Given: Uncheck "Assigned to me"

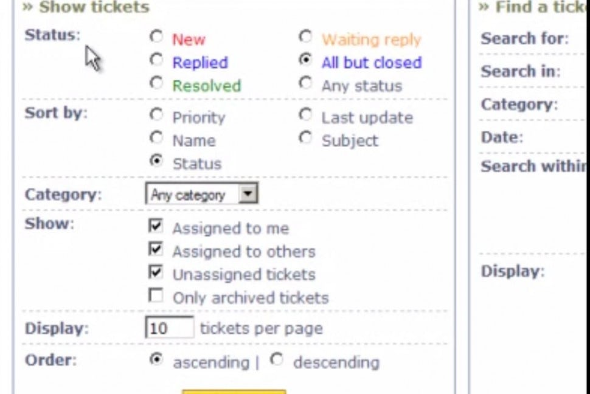Looking at the screenshot, I should click(156, 226).
